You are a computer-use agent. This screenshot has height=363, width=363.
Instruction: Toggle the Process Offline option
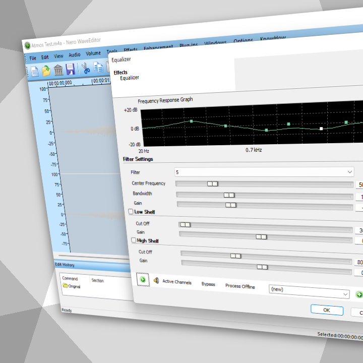point(239,286)
